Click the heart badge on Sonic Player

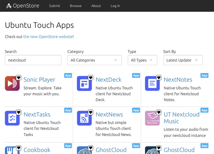tap(19, 78)
